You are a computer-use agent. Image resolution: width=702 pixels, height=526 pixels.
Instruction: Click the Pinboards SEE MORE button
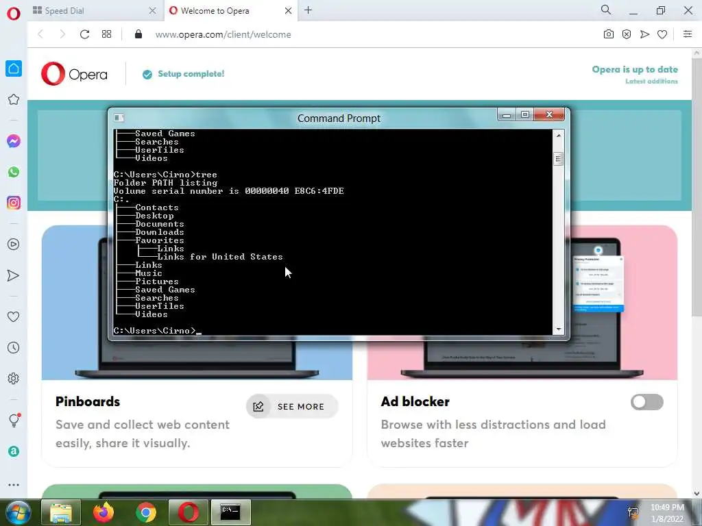coord(292,406)
